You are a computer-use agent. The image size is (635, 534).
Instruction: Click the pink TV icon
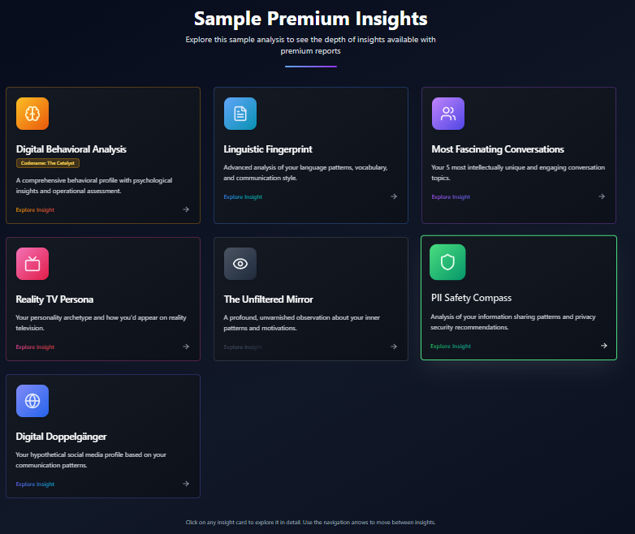(32, 264)
